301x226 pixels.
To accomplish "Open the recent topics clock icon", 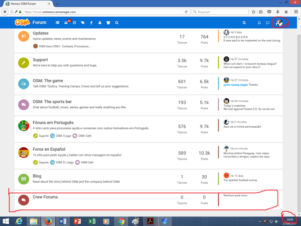I will [74, 23].
